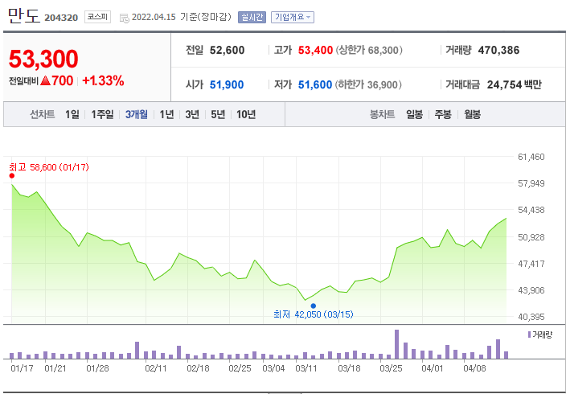
Task: Click the 전일 value 52,600
Action: pos(227,50)
